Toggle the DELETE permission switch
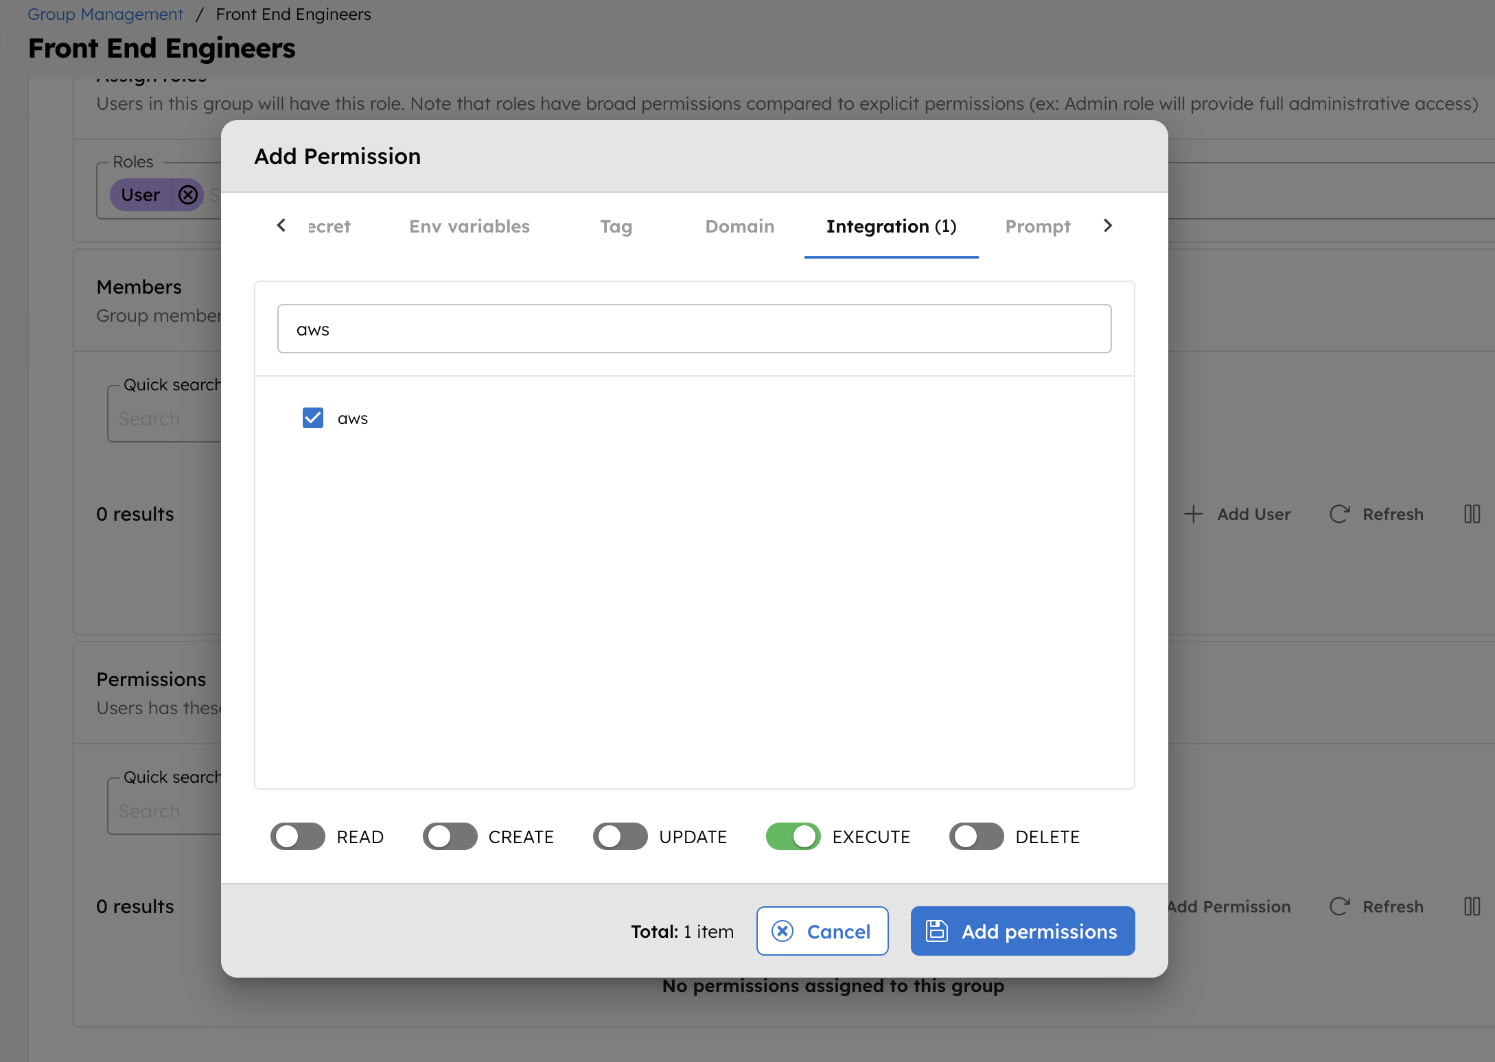Screen dimensions: 1495x1062 coord(976,836)
